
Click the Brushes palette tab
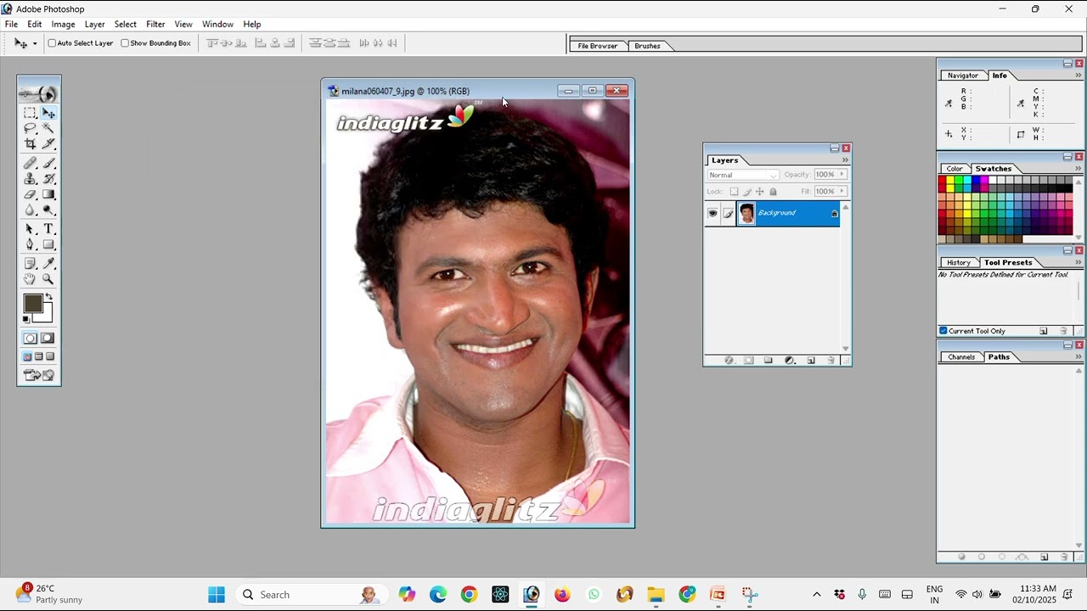[x=647, y=46]
